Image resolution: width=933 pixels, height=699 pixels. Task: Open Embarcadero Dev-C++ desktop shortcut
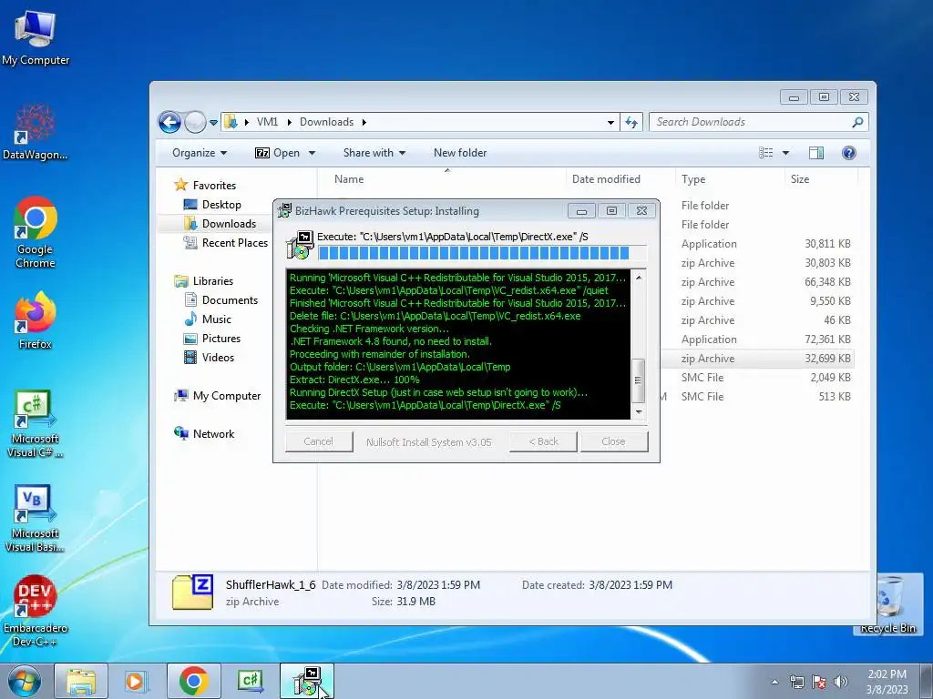36,611
